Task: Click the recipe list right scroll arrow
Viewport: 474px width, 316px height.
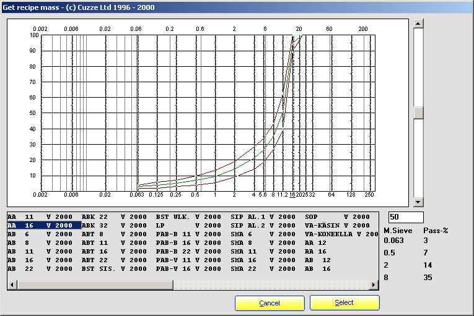Action: pyautogui.click(x=374, y=284)
